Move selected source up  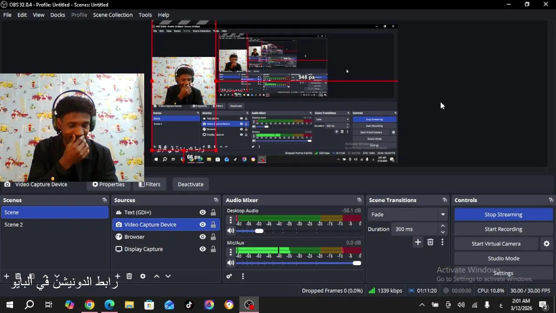tap(156, 276)
